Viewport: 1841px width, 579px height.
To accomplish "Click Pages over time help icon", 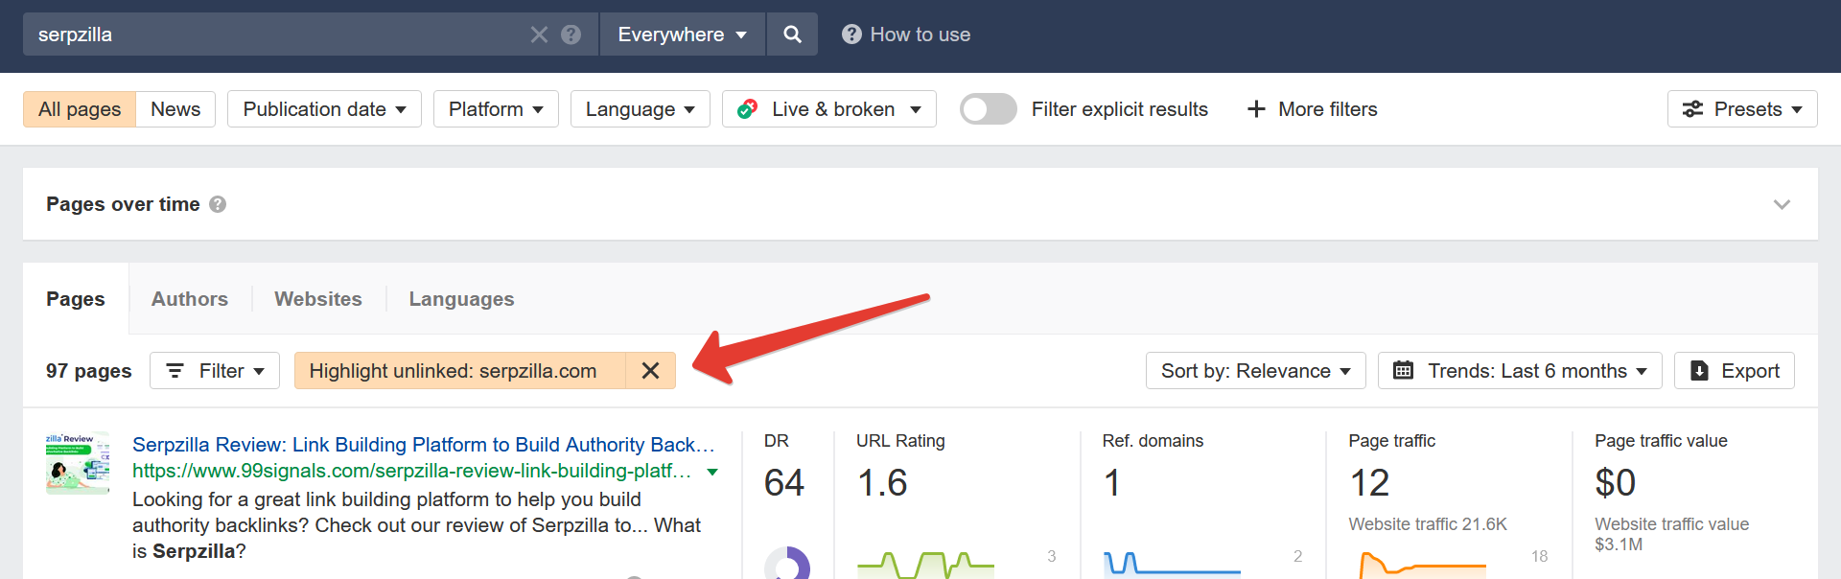I will coord(218,204).
